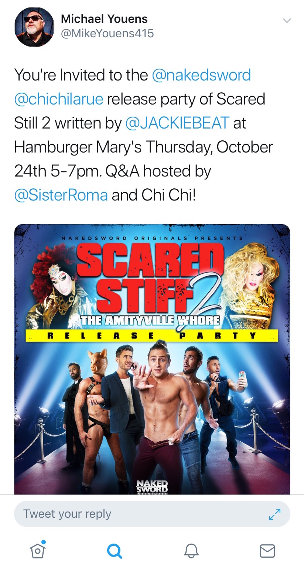Tap the tweet body text
304x575 pixels.
(143, 135)
